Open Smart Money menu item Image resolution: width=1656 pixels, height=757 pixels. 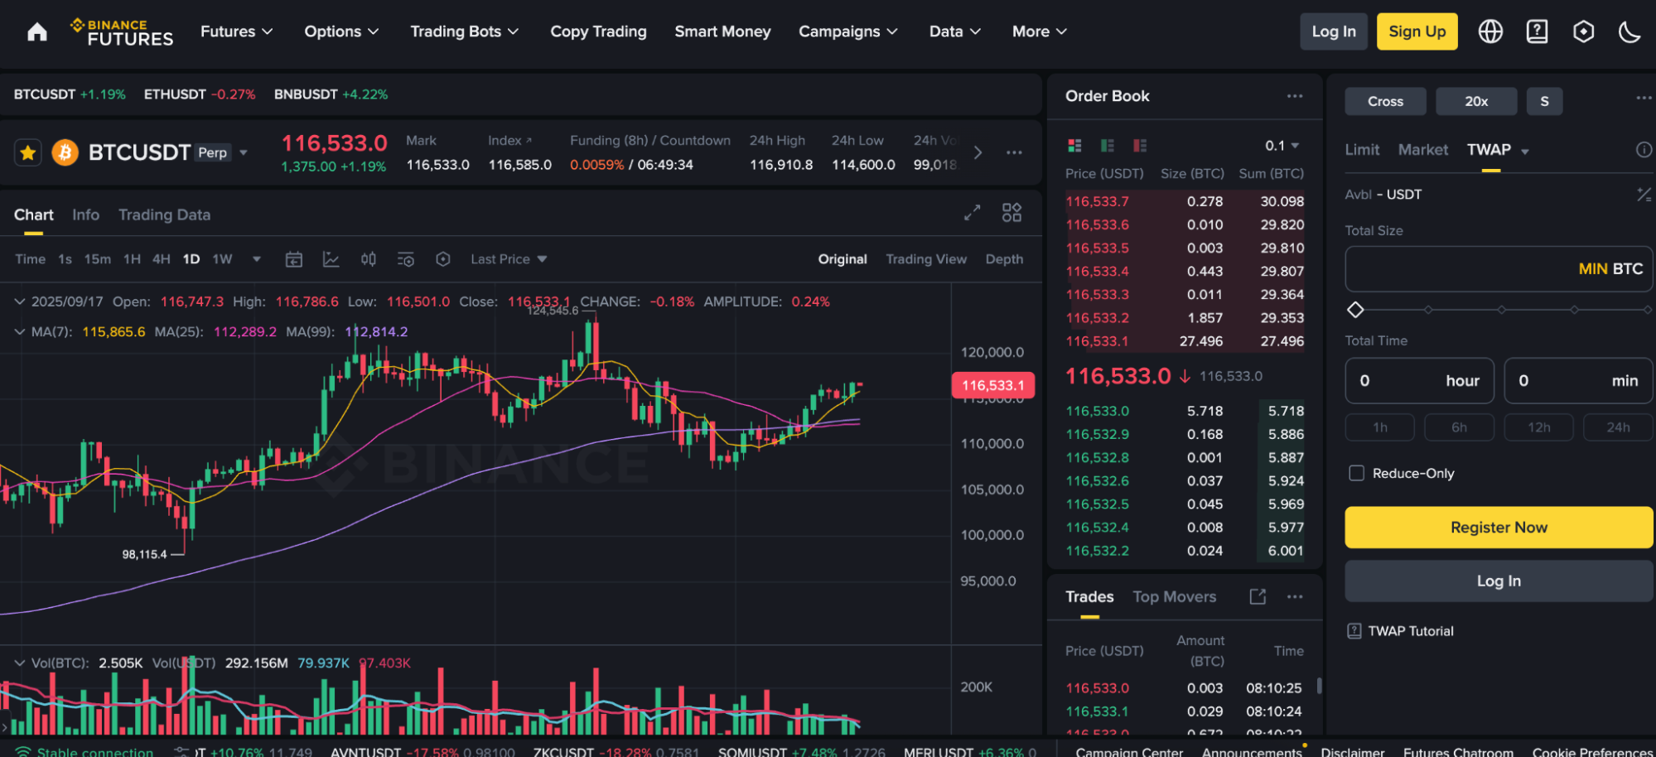pos(722,31)
